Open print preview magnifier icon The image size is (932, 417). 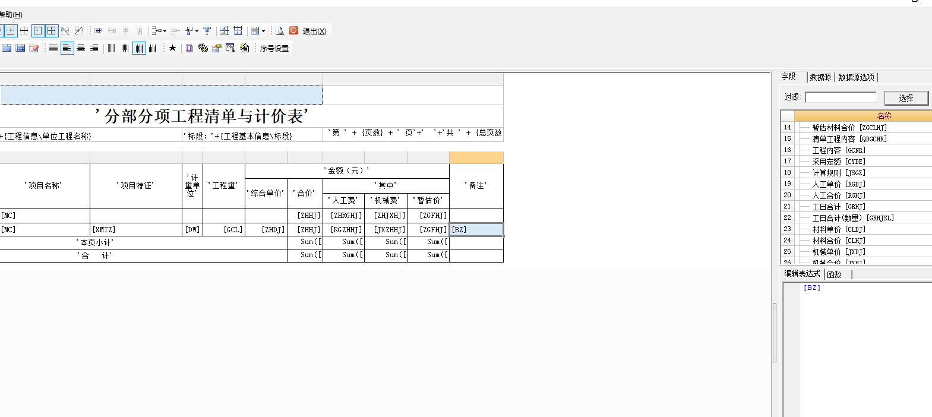pos(280,31)
